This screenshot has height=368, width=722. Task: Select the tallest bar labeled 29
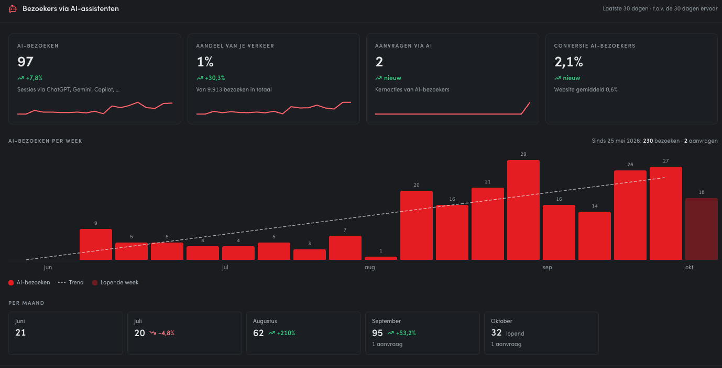[523, 210]
